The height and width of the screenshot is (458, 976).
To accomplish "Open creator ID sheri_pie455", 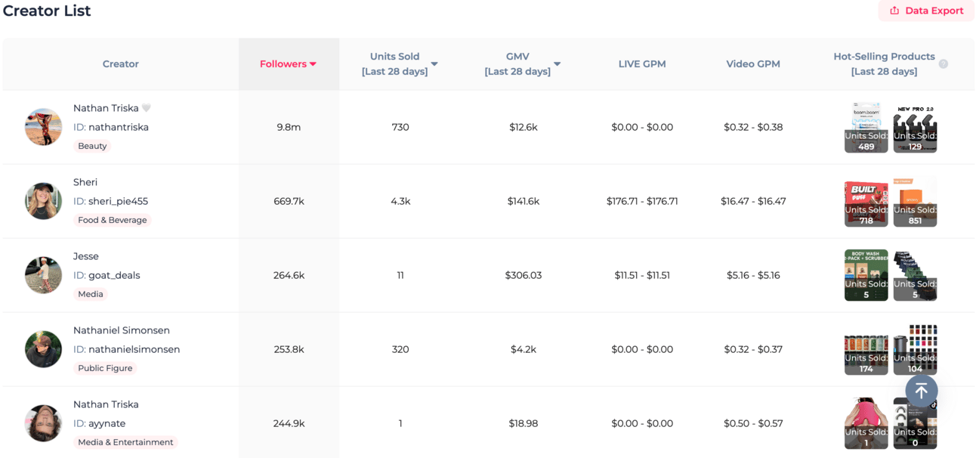I will [110, 201].
